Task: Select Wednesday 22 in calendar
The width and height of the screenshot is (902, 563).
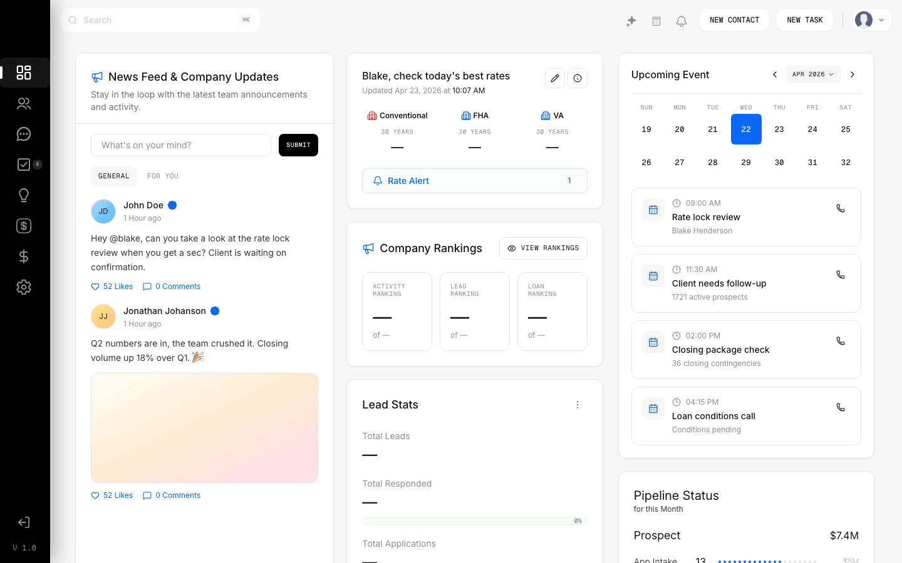Action: coord(746,129)
